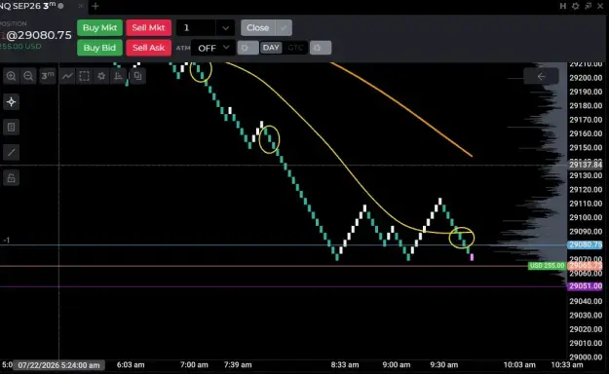Open chart settings gear in chart toolbar
Viewport: 609px width, 374px height.
pyautogui.click(x=101, y=76)
